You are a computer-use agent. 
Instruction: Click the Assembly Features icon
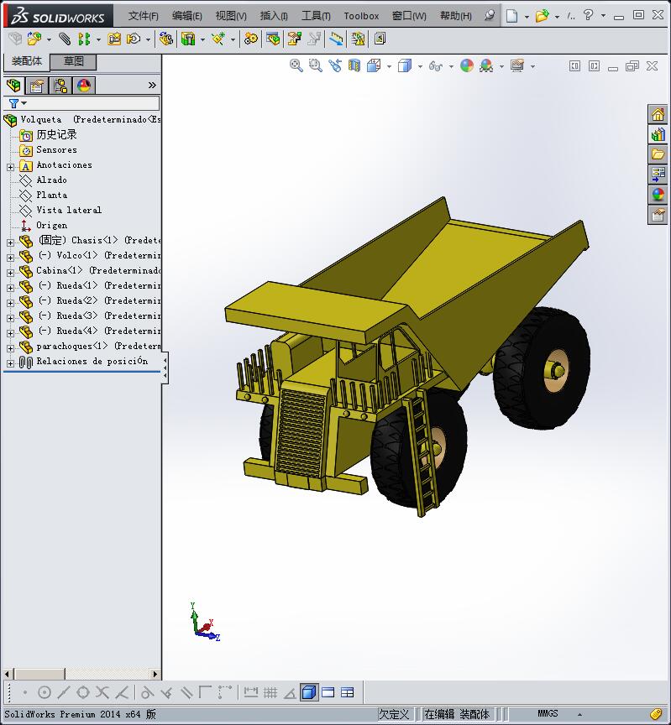[x=188, y=39]
